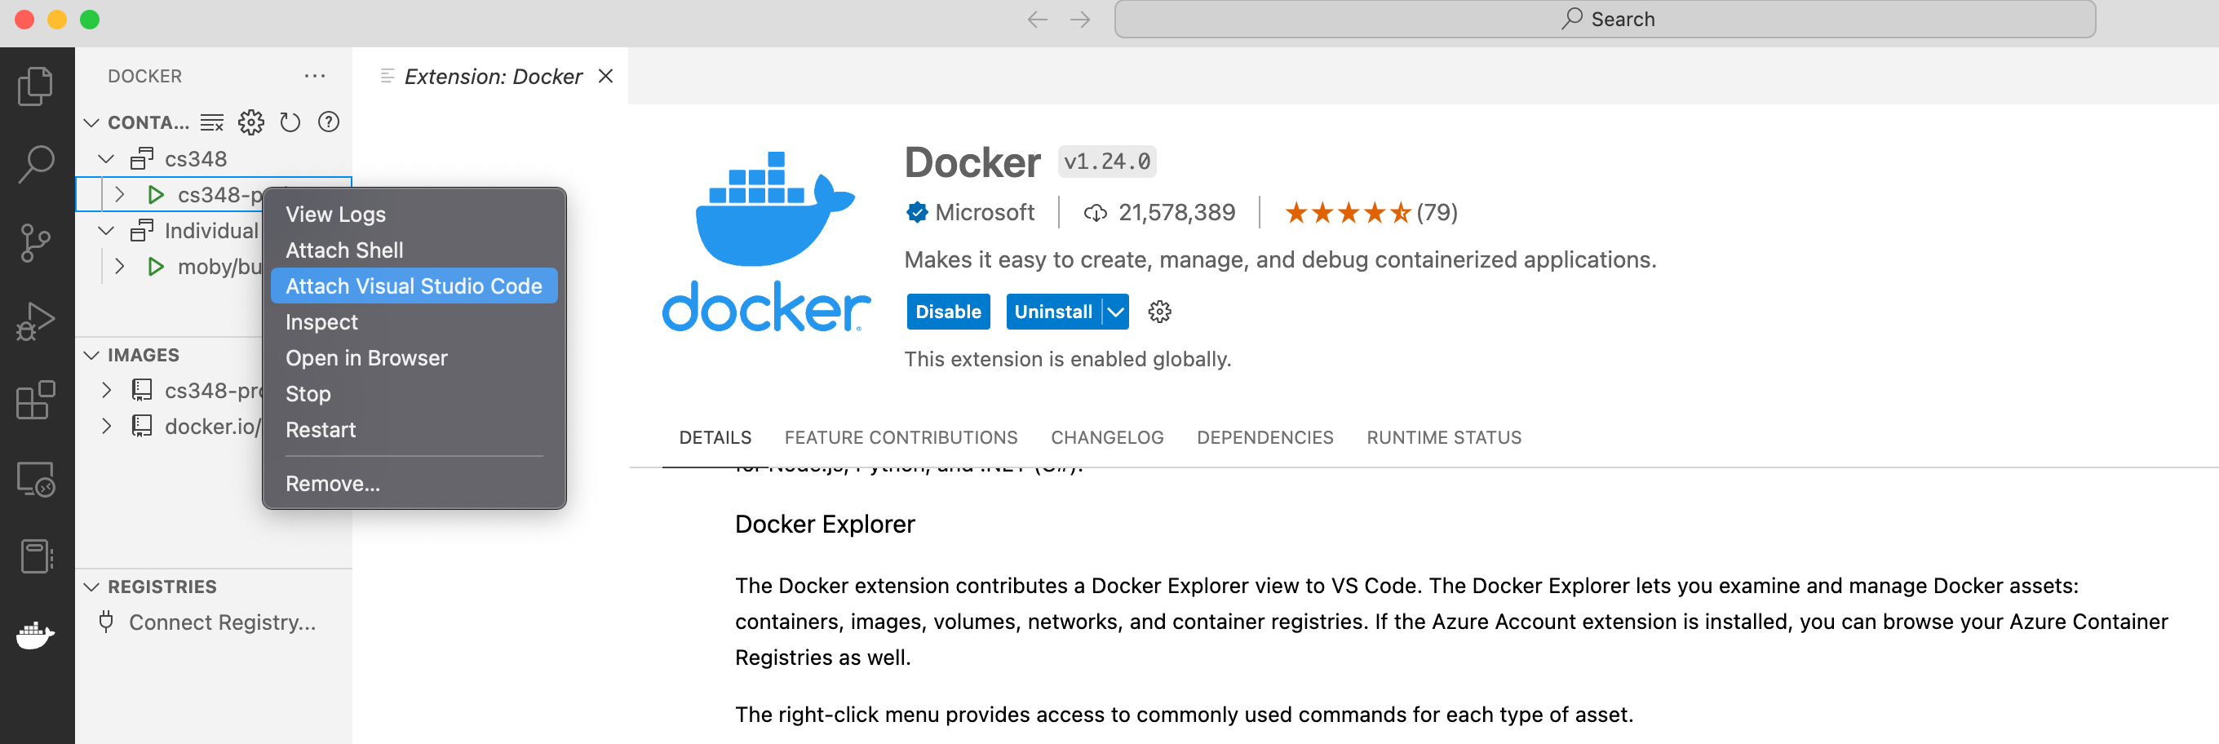The width and height of the screenshot is (2219, 744).
Task: Choose Open in Browser menu item
Action: 414,357
